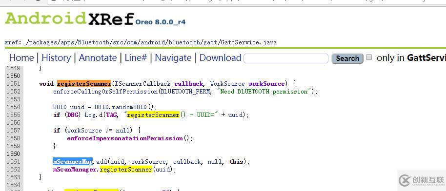446x191 pixels.
Task: Toggle Line# display
Action: click(136, 57)
